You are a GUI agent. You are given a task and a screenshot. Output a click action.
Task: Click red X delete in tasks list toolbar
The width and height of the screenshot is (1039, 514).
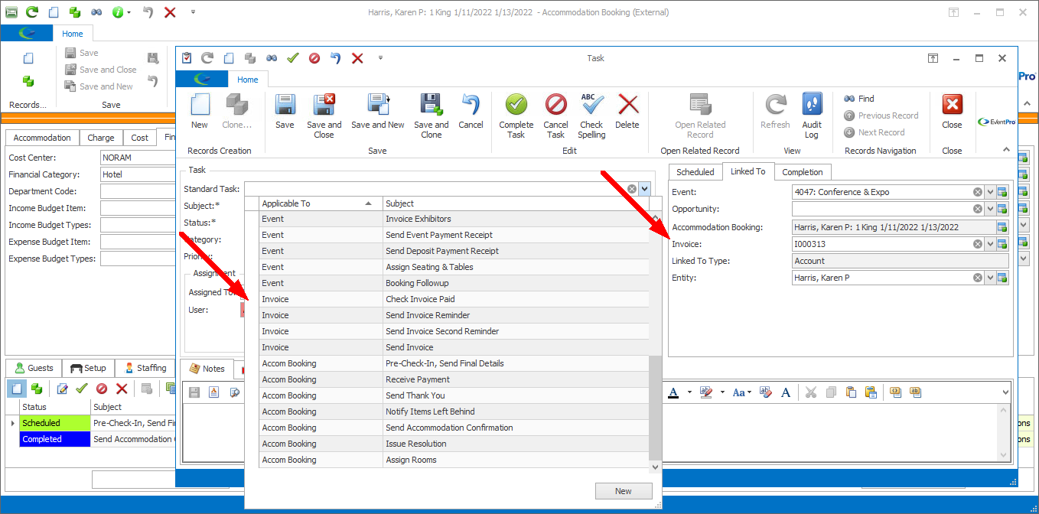pyautogui.click(x=121, y=389)
